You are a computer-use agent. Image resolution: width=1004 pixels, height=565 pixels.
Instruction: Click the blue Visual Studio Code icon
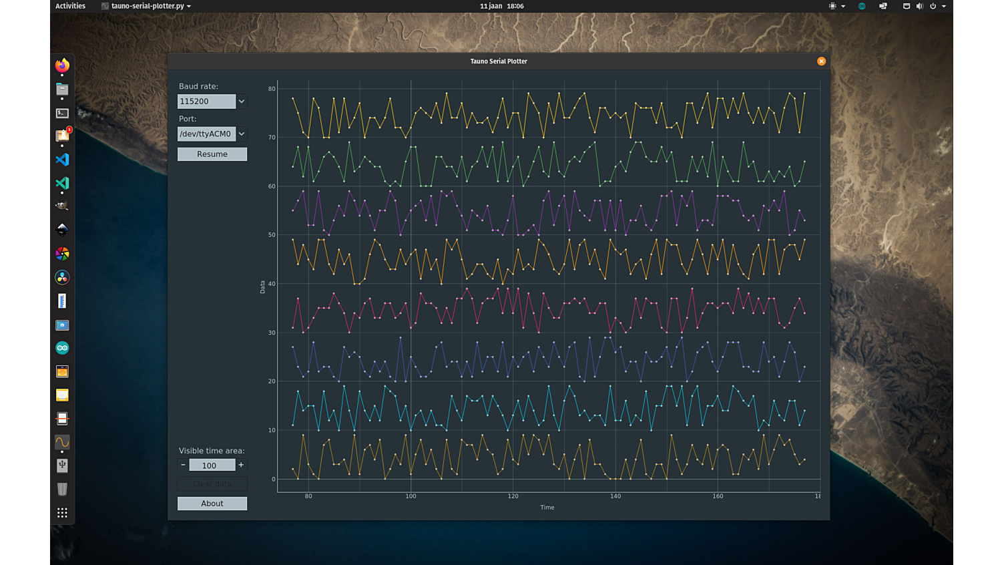(x=62, y=160)
